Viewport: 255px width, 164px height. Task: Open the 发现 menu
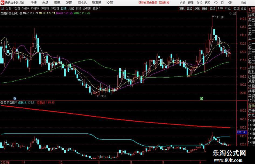pos(69,3)
